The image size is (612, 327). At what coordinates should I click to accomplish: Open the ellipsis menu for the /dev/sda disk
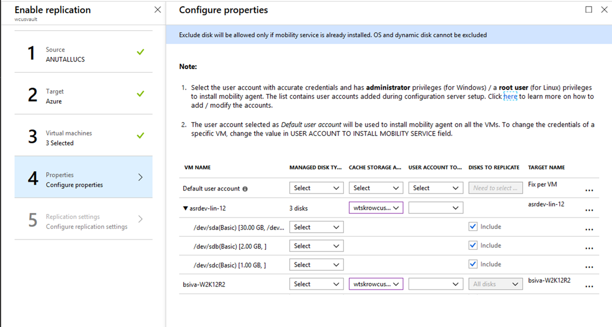click(x=589, y=229)
